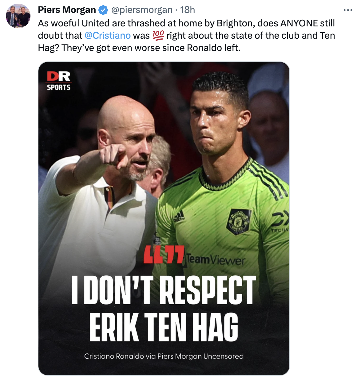Click the Piers Morgan Uncensored caption line

[x=164, y=356]
